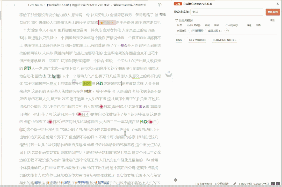
Task: Switch to reading view via book icon
Action: click(x=160, y=5)
